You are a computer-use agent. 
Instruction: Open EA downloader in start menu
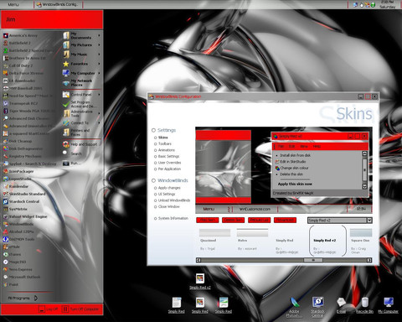(x=19, y=80)
